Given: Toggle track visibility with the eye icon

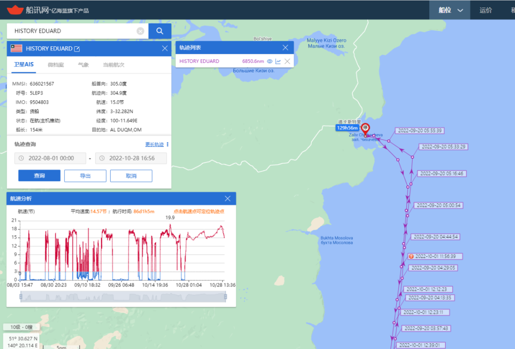Looking at the screenshot, I should [x=269, y=61].
